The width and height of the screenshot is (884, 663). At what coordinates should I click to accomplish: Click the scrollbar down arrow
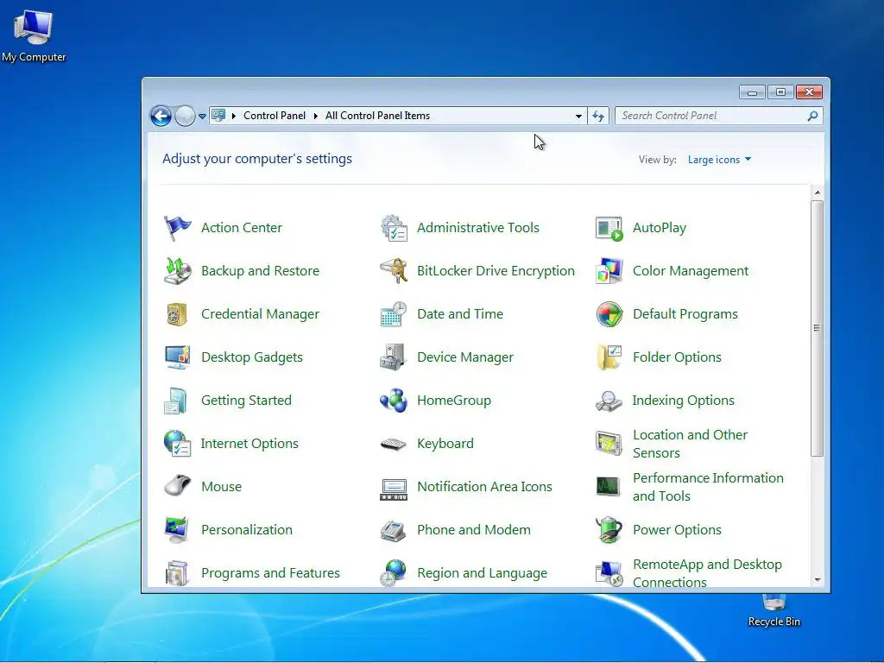point(817,580)
